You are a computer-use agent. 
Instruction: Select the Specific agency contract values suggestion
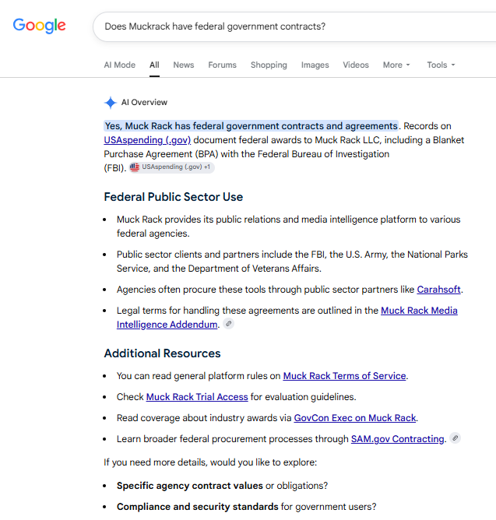coord(190,486)
